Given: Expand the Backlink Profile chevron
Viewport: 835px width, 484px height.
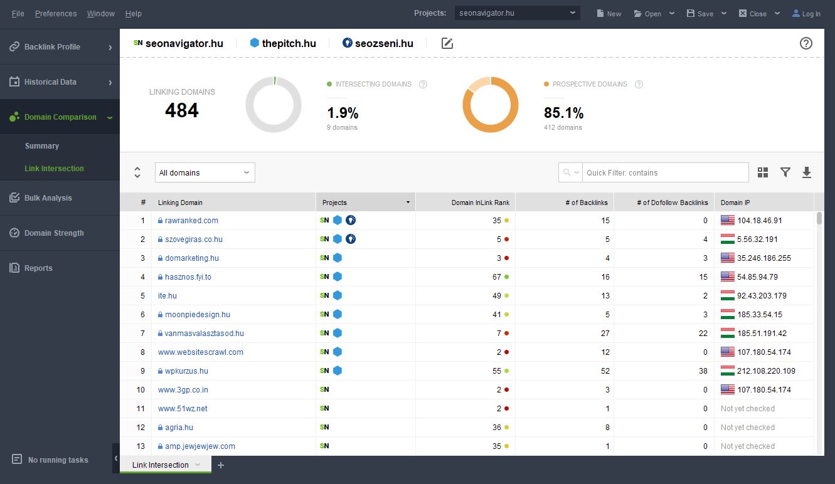Looking at the screenshot, I should click(x=110, y=47).
